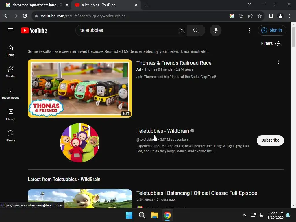Click the Chrome taskbar icon

pos(167,215)
